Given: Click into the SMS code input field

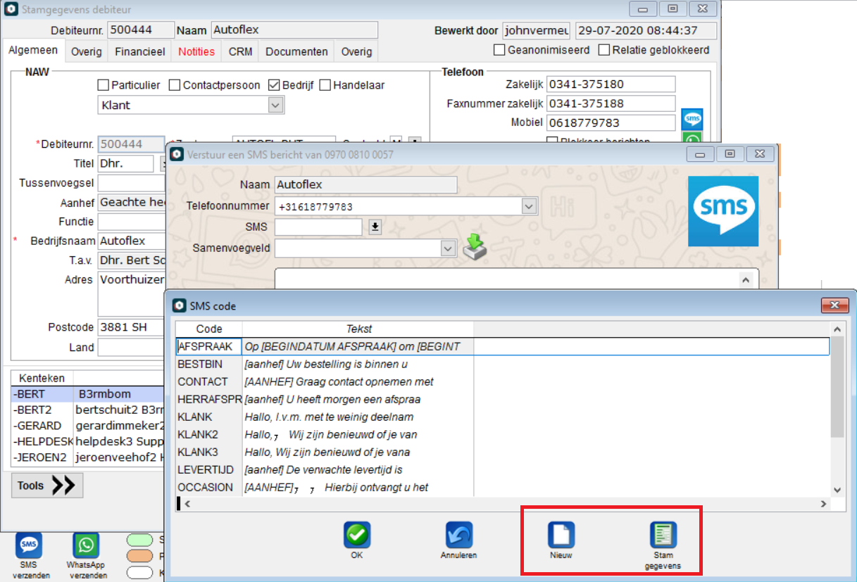Looking at the screenshot, I should [318, 227].
